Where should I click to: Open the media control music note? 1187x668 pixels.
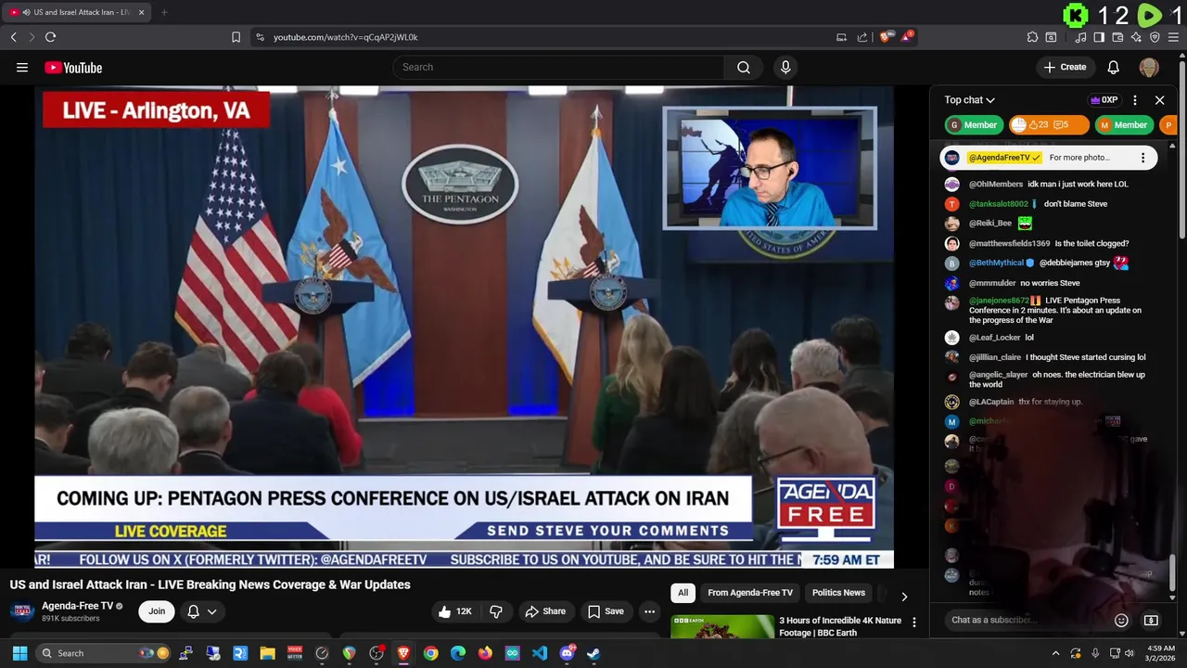click(x=1080, y=37)
